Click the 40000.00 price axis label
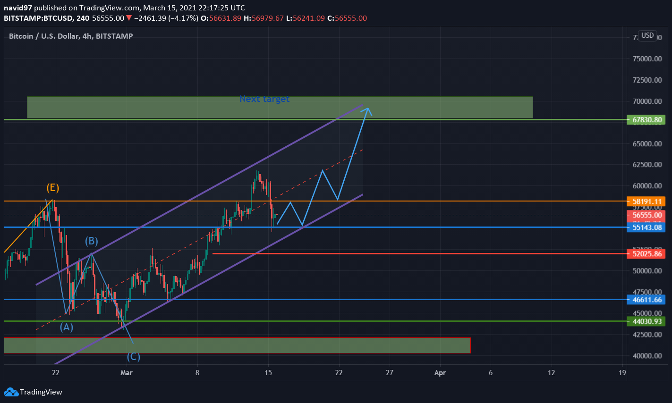The image size is (672, 403). point(647,356)
